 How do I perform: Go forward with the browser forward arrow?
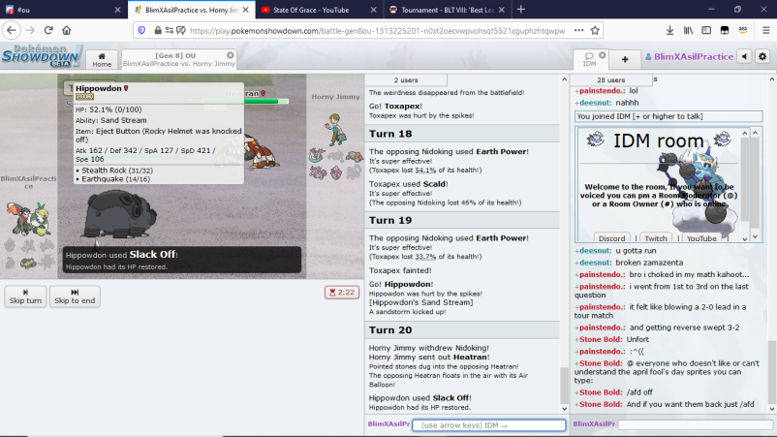click(x=30, y=30)
